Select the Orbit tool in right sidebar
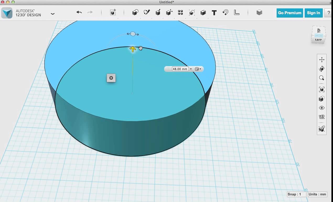Viewport: 333px width, 202px height. click(x=322, y=69)
